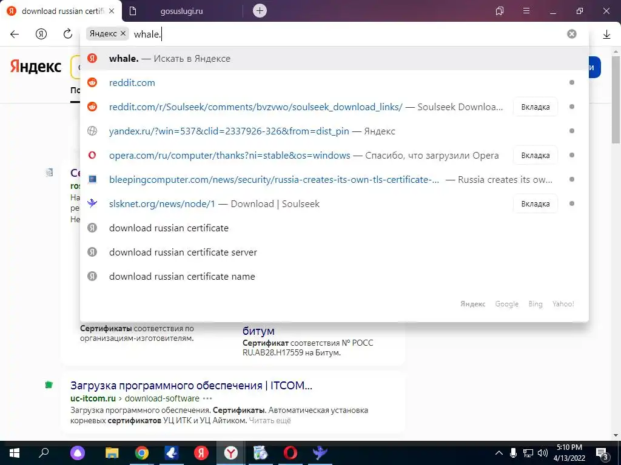Open the notification center icon

pyautogui.click(x=602, y=453)
